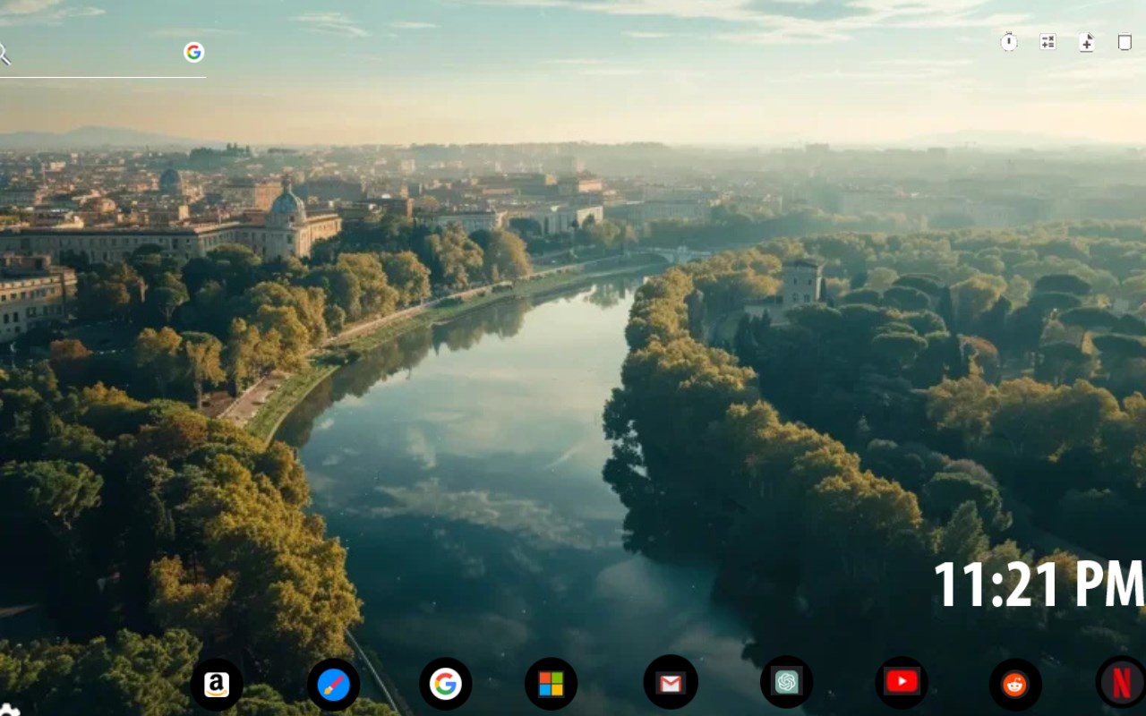The width and height of the screenshot is (1146, 716).
Task: Open the Netflix shortcut
Action: click(1121, 682)
